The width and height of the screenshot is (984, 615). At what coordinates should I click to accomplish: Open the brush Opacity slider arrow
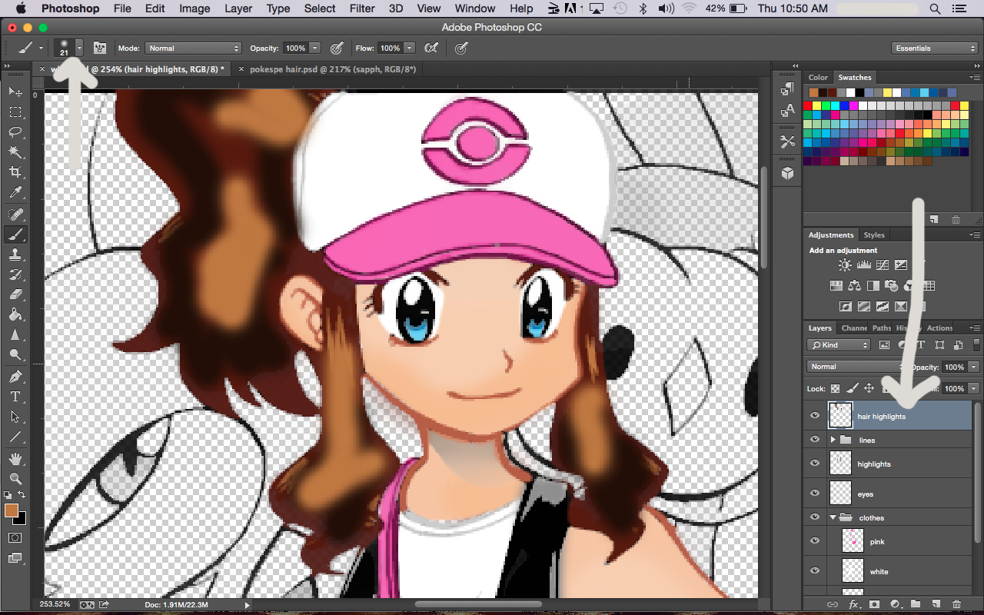click(x=315, y=48)
